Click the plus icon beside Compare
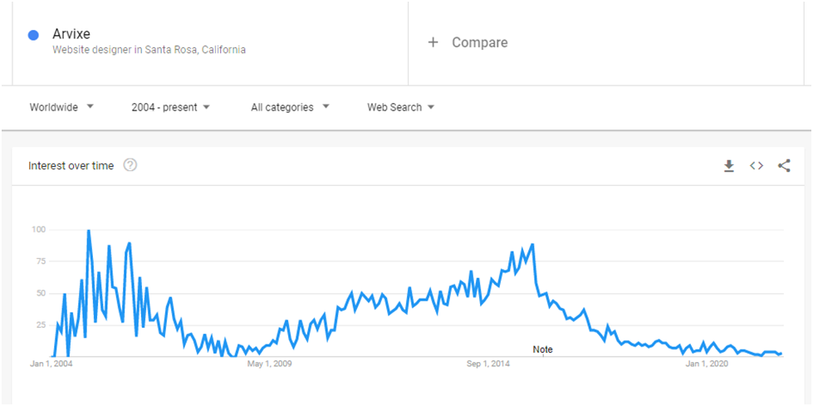Viewport: 813px width, 406px height. (433, 42)
